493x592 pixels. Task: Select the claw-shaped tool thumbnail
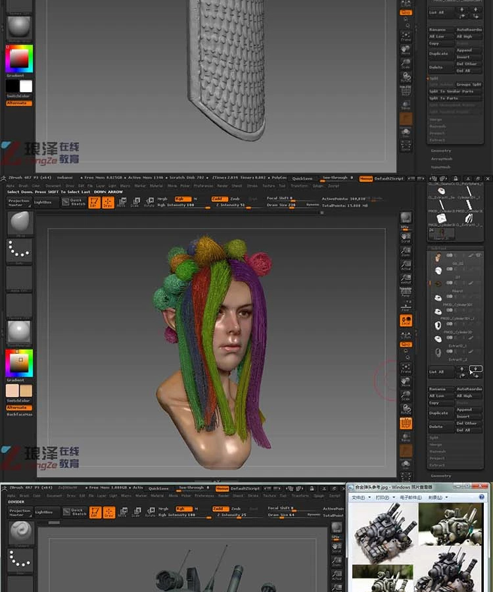pyautogui.click(x=468, y=218)
